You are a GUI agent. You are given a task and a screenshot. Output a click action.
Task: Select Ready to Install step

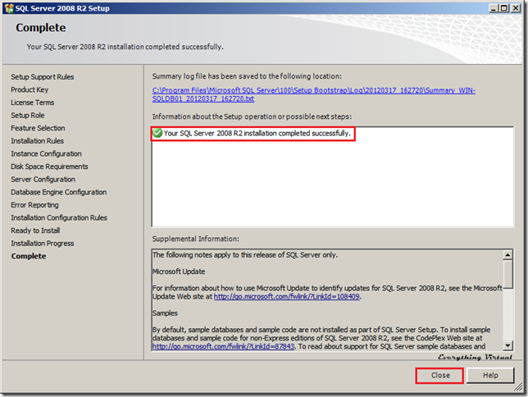[35, 230]
